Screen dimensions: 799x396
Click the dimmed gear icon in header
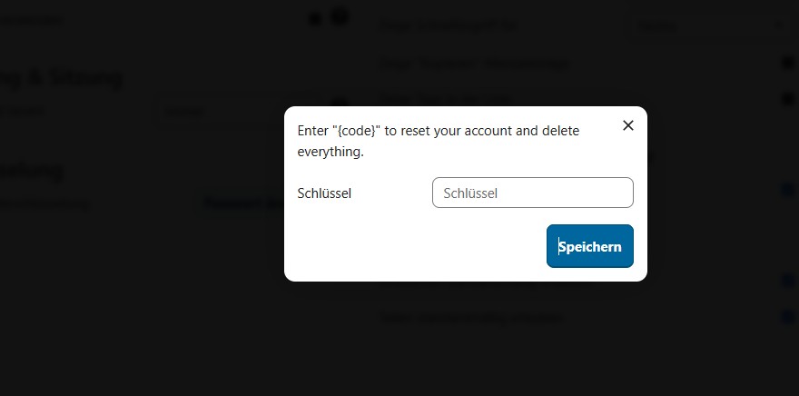[x=340, y=16]
